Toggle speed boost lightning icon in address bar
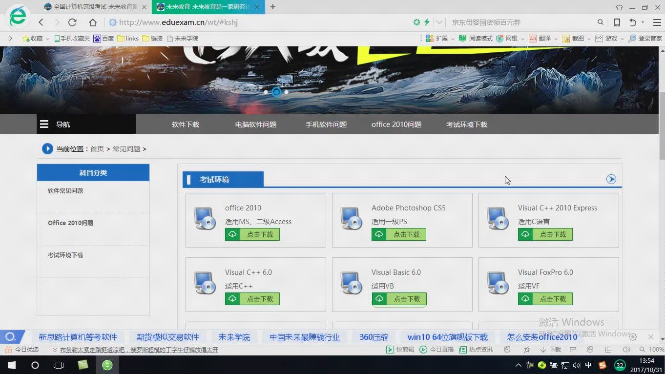Image resolution: width=665 pixels, height=374 pixels. point(427,22)
